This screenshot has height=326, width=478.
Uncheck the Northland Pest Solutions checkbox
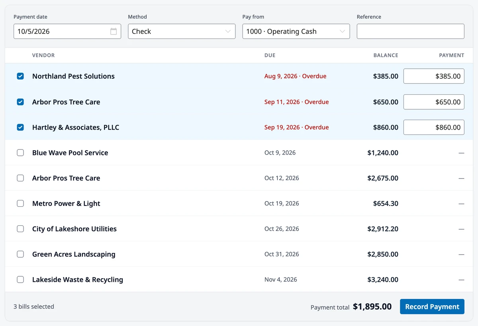20,76
